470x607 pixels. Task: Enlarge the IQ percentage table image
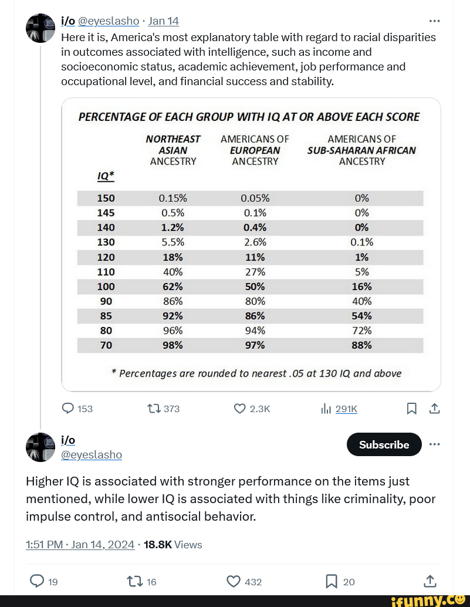251,244
